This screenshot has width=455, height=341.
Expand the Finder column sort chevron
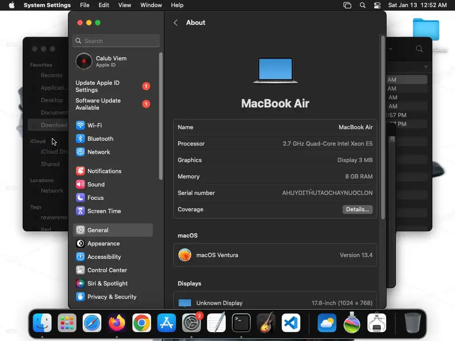coord(426,67)
